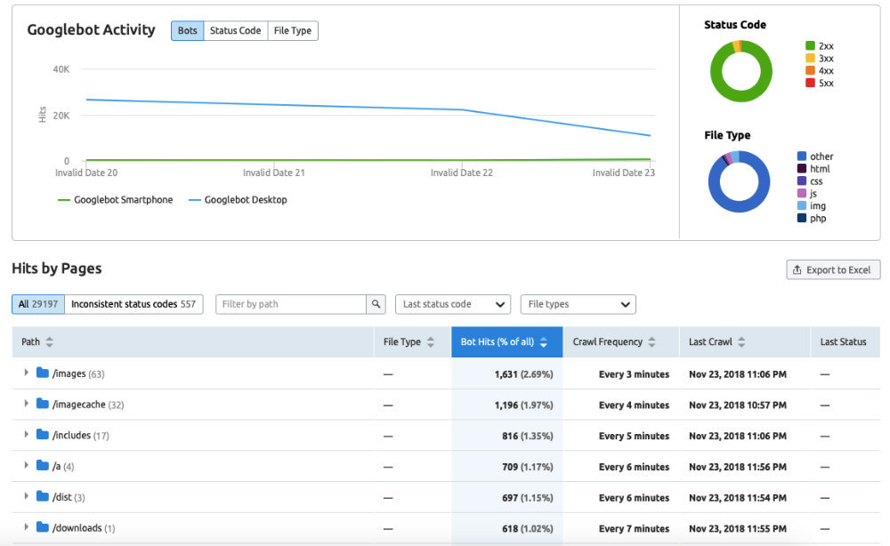
Task: Click the 3xx yellow legend swatch
Action: (810, 59)
